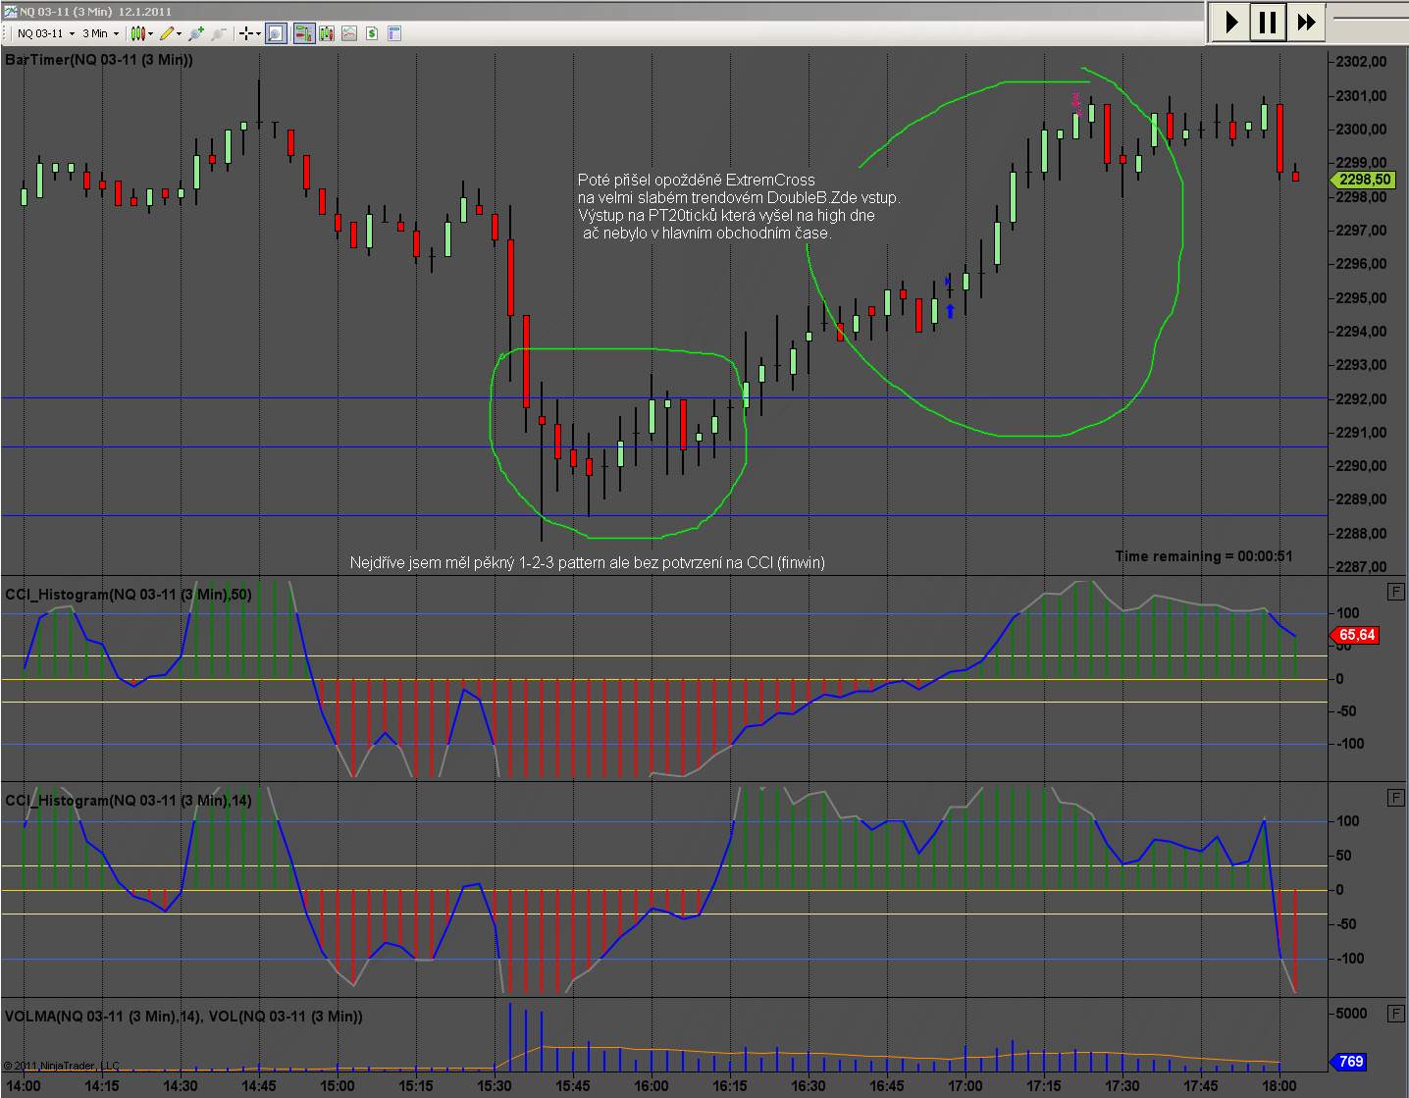Expand the drawing tools dropdown arrow
The image size is (1409, 1098).
pyautogui.click(x=179, y=33)
